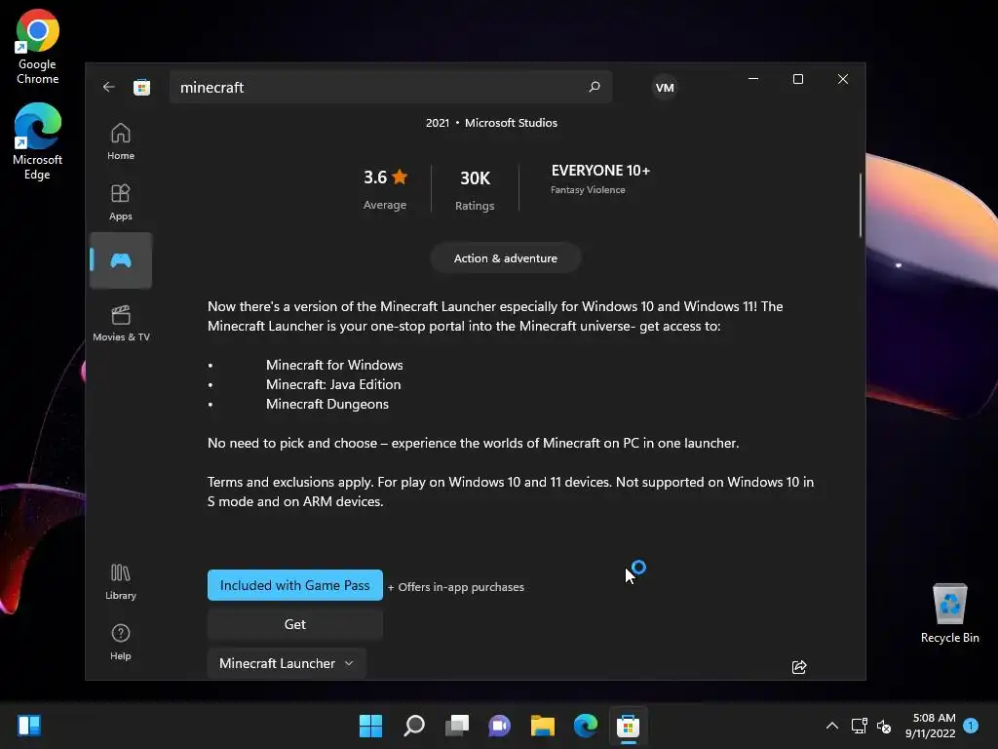Click the Store page vertical scrollbar
This screenshot has height=749, width=998.
tap(861, 205)
